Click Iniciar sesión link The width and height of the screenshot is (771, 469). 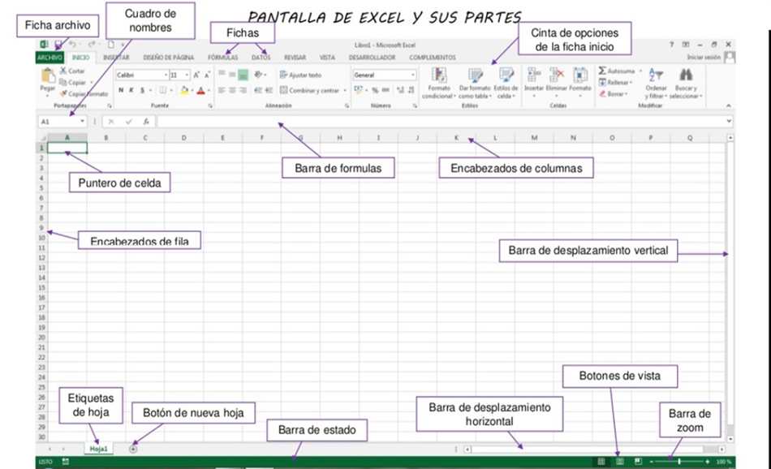(704, 57)
